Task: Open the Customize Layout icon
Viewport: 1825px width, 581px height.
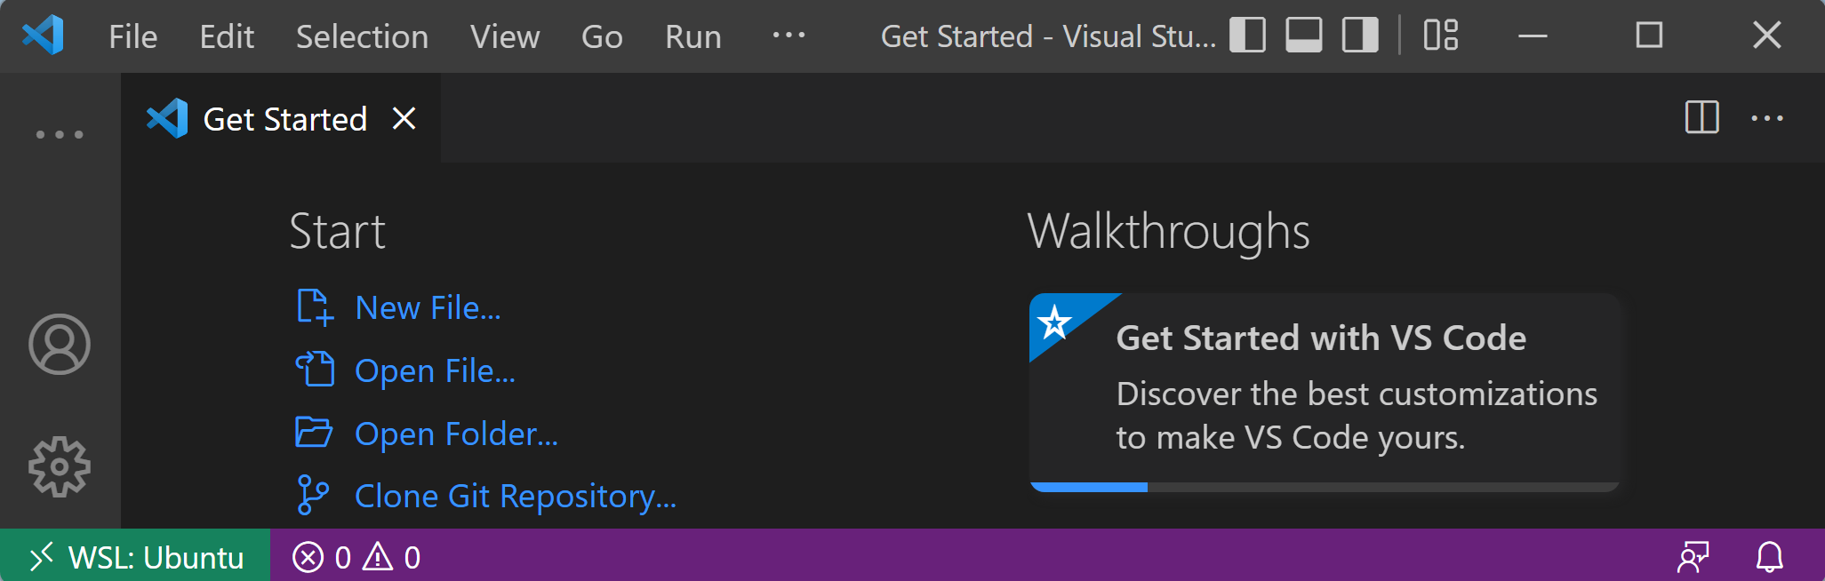Action: (x=1440, y=36)
